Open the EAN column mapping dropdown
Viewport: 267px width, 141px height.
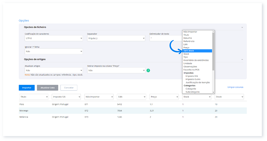pyautogui.click(x=131, y=97)
